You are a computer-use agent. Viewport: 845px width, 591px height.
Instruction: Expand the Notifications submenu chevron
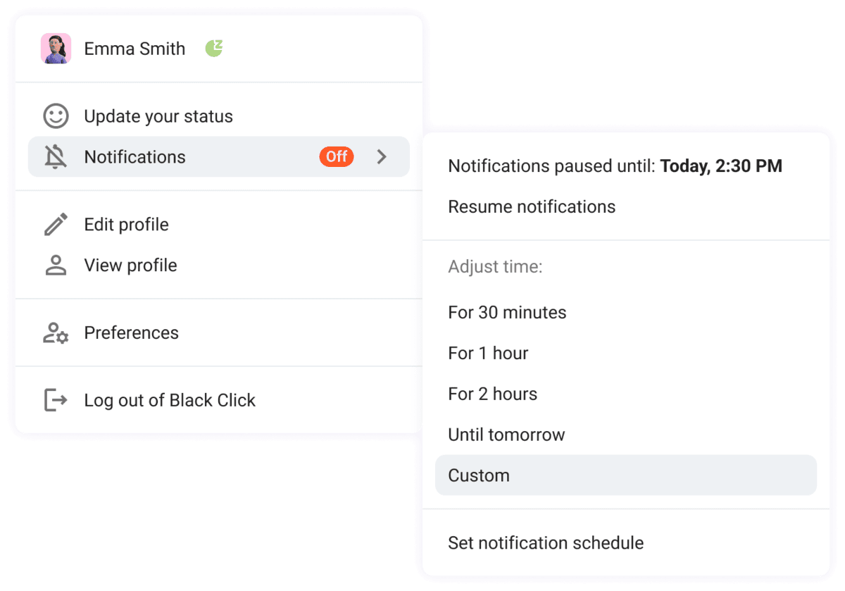(x=382, y=156)
